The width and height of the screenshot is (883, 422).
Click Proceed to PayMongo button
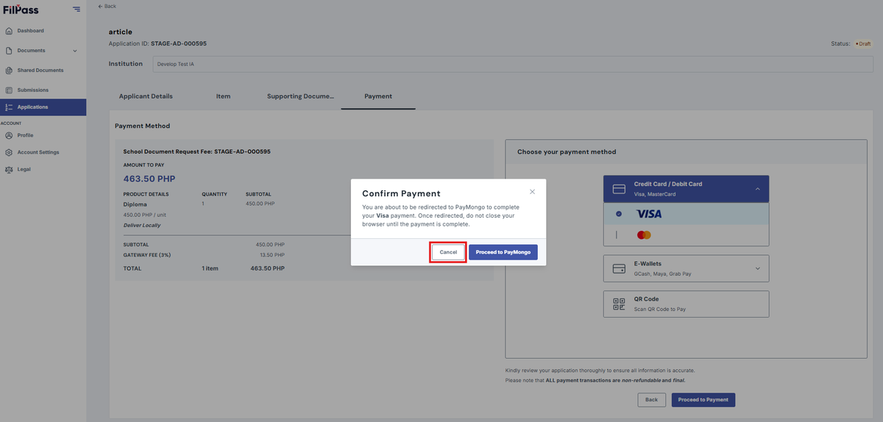[503, 252]
